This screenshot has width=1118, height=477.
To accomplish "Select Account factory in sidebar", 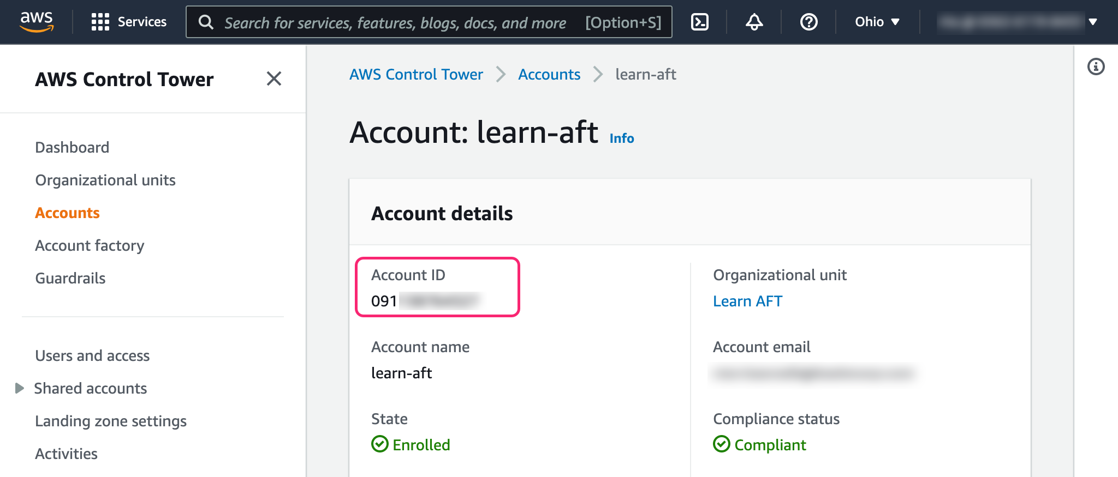I will (90, 245).
